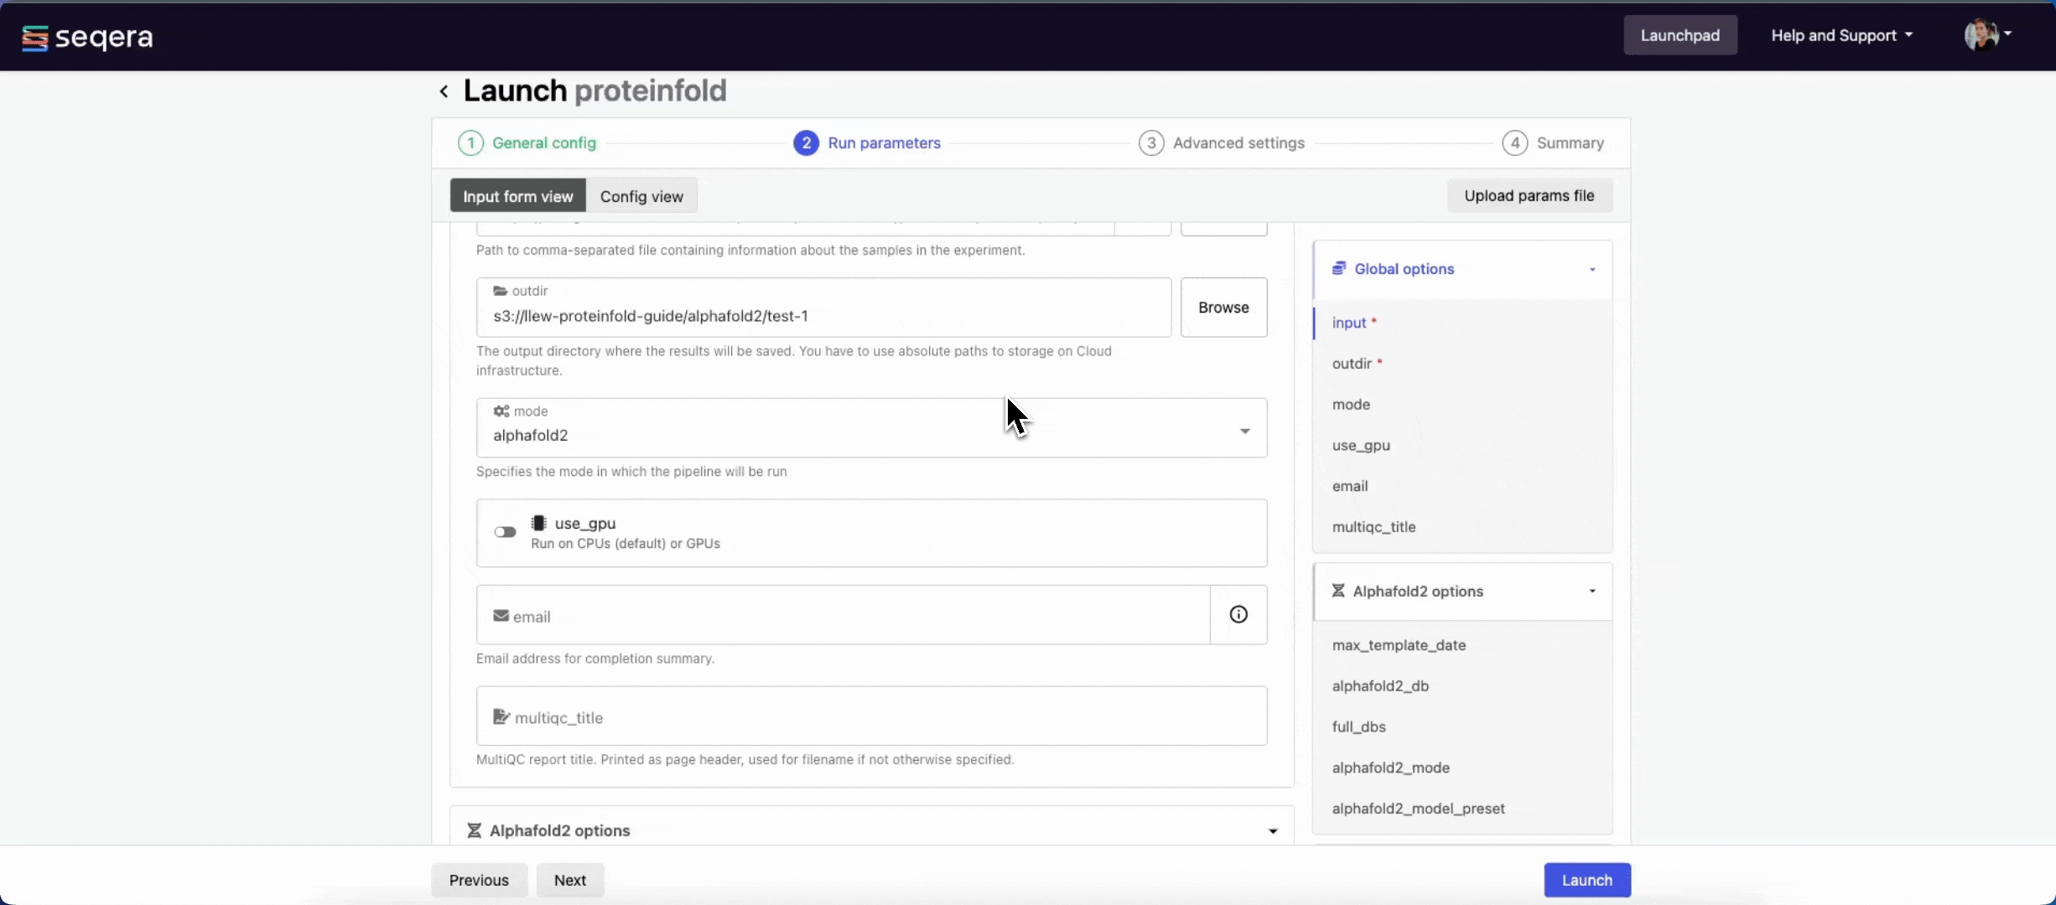Switch to Input form view
This screenshot has width=2056, height=905.
click(x=517, y=196)
